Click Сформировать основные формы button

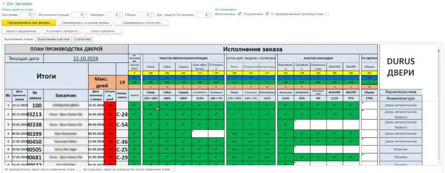click(85, 23)
